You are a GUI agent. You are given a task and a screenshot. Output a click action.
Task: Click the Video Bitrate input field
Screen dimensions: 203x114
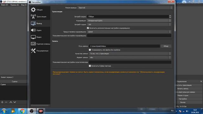pos(128,16)
